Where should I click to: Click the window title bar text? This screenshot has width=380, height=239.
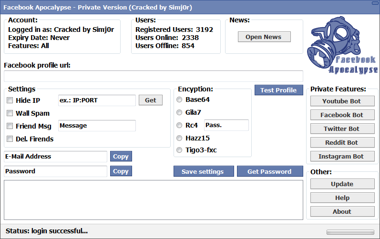(x=98, y=8)
